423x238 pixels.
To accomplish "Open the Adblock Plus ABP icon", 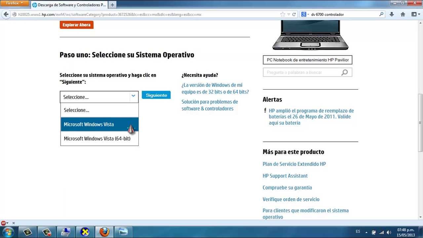I will [3, 223].
